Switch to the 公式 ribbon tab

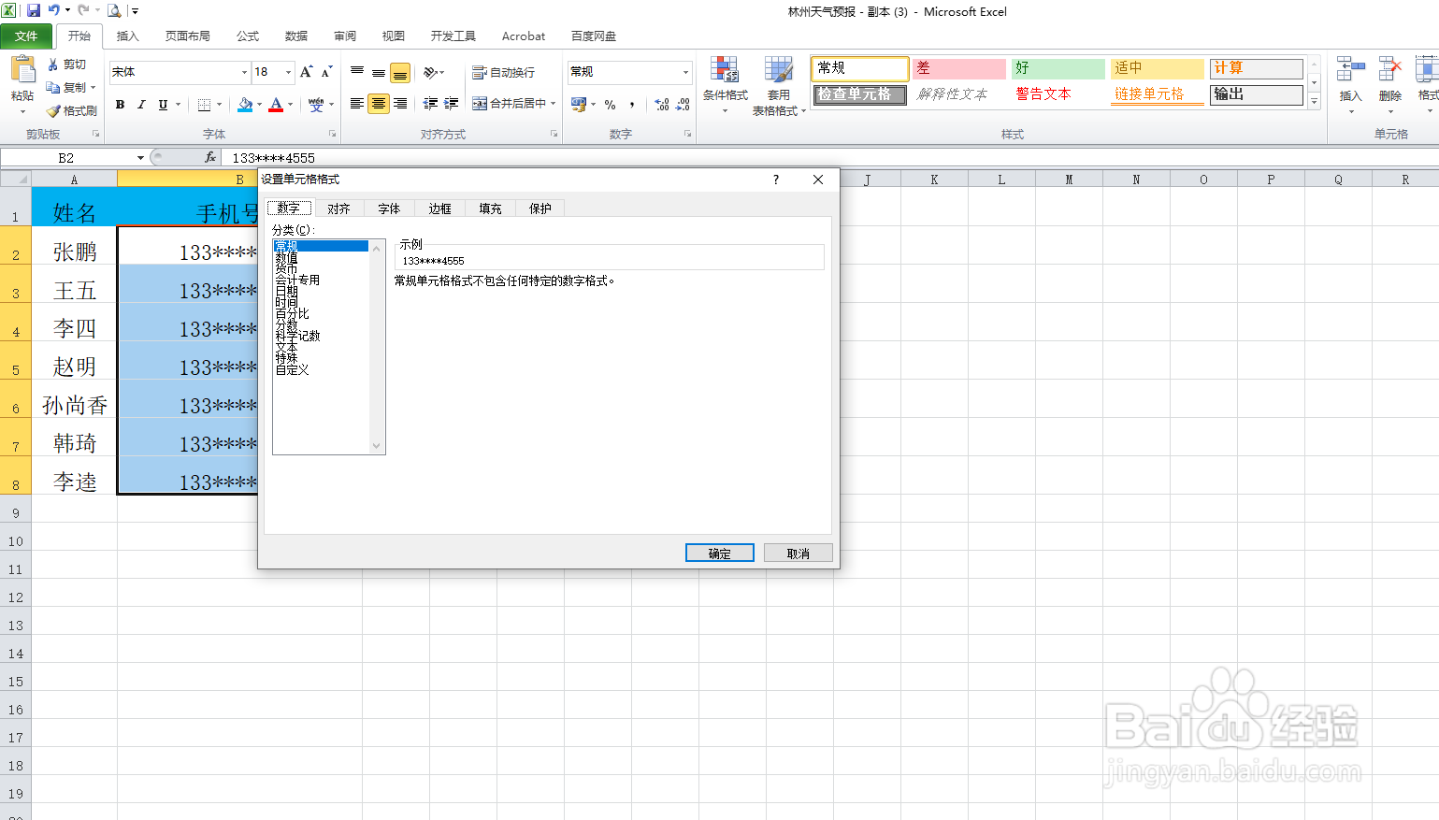pyautogui.click(x=248, y=36)
